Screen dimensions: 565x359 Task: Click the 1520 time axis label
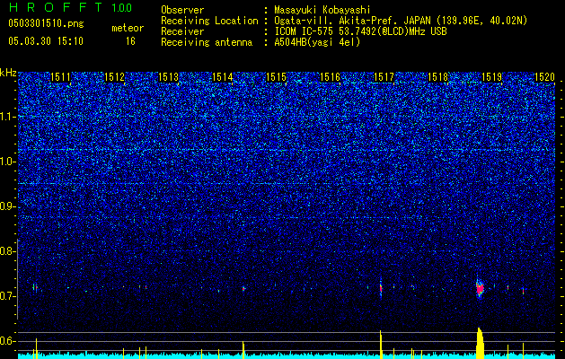(544, 77)
